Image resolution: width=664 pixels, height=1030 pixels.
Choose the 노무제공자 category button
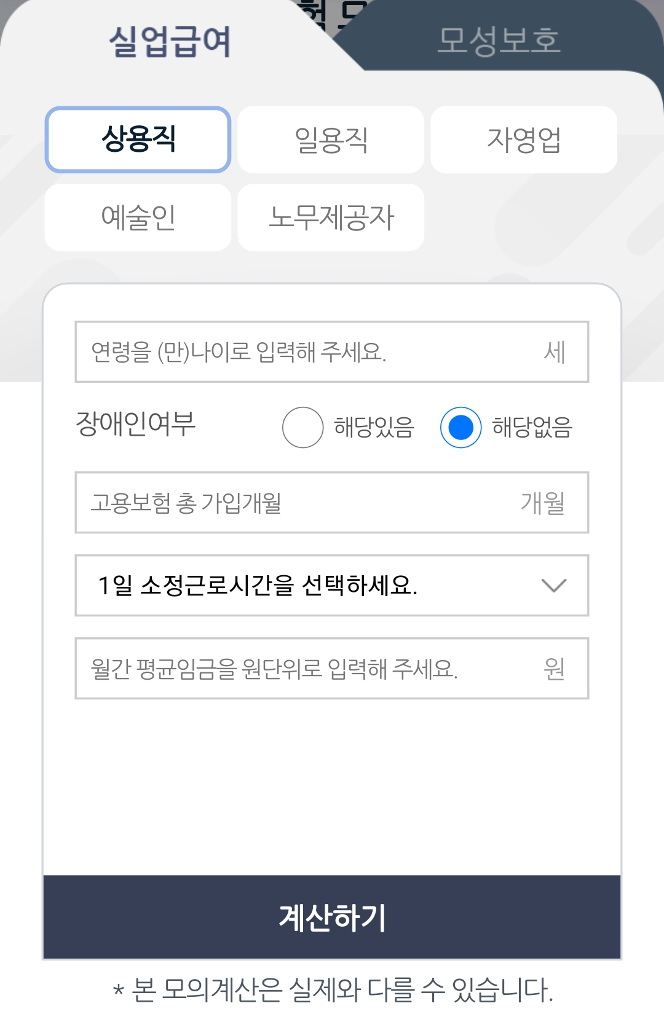(x=331, y=218)
